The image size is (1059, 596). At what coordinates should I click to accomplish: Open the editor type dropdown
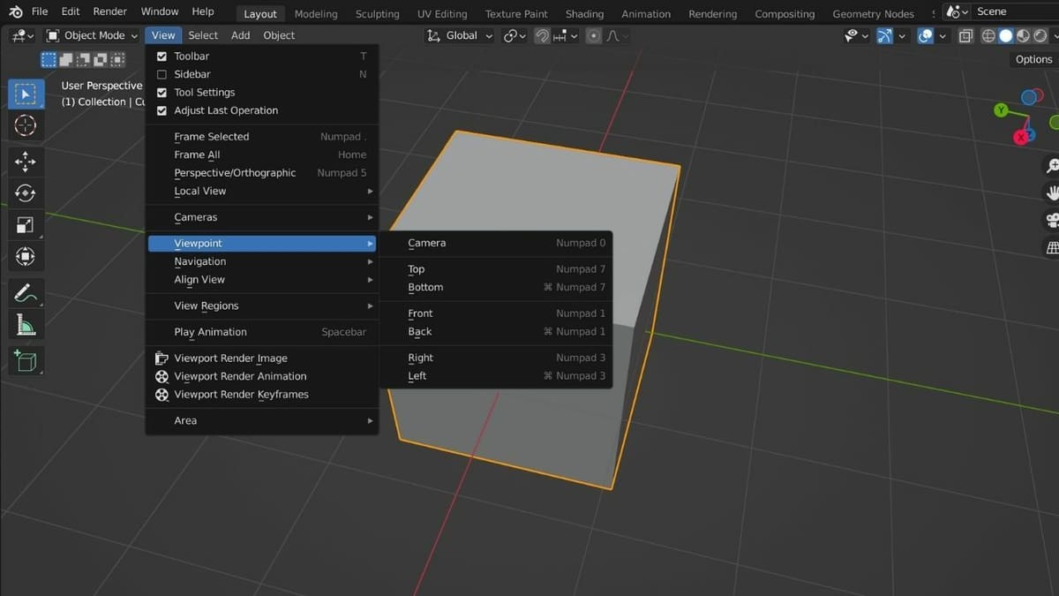[22, 35]
